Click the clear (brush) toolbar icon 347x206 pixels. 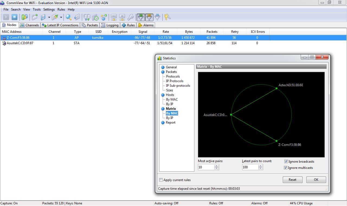point(55,17)
